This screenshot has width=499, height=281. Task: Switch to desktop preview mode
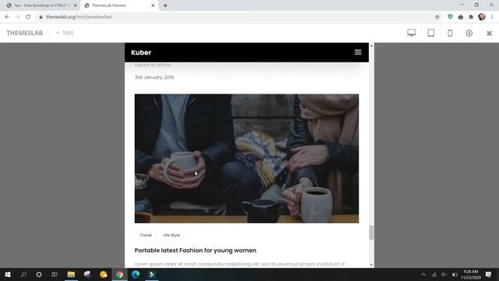(x=411, y=33)
